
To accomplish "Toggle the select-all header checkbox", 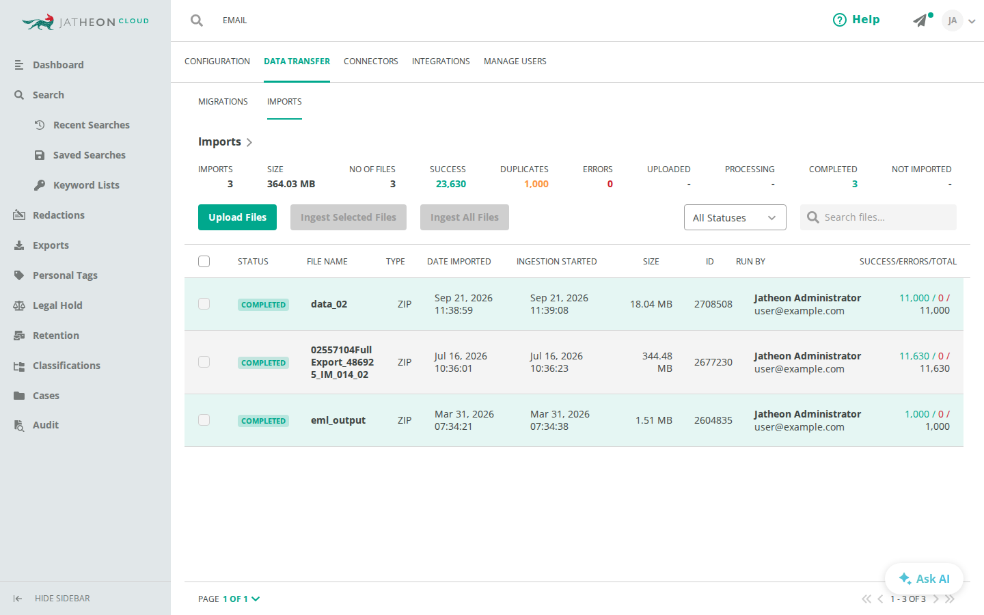I will click(x=204, y=261).
